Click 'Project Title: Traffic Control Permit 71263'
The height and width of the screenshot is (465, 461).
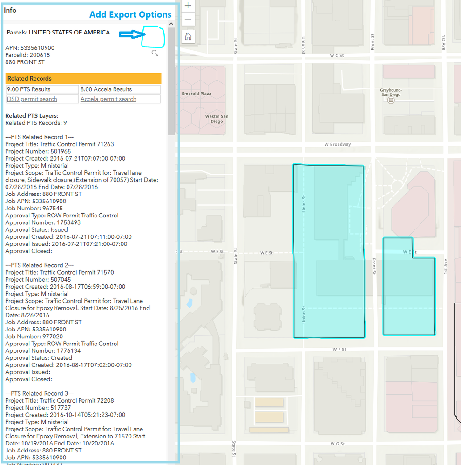(60, 144)
